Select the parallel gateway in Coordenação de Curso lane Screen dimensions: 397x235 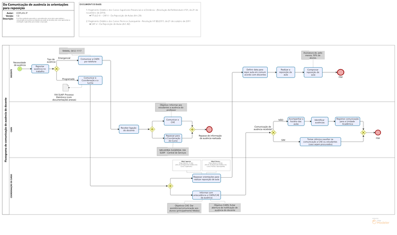coord(170,186)
